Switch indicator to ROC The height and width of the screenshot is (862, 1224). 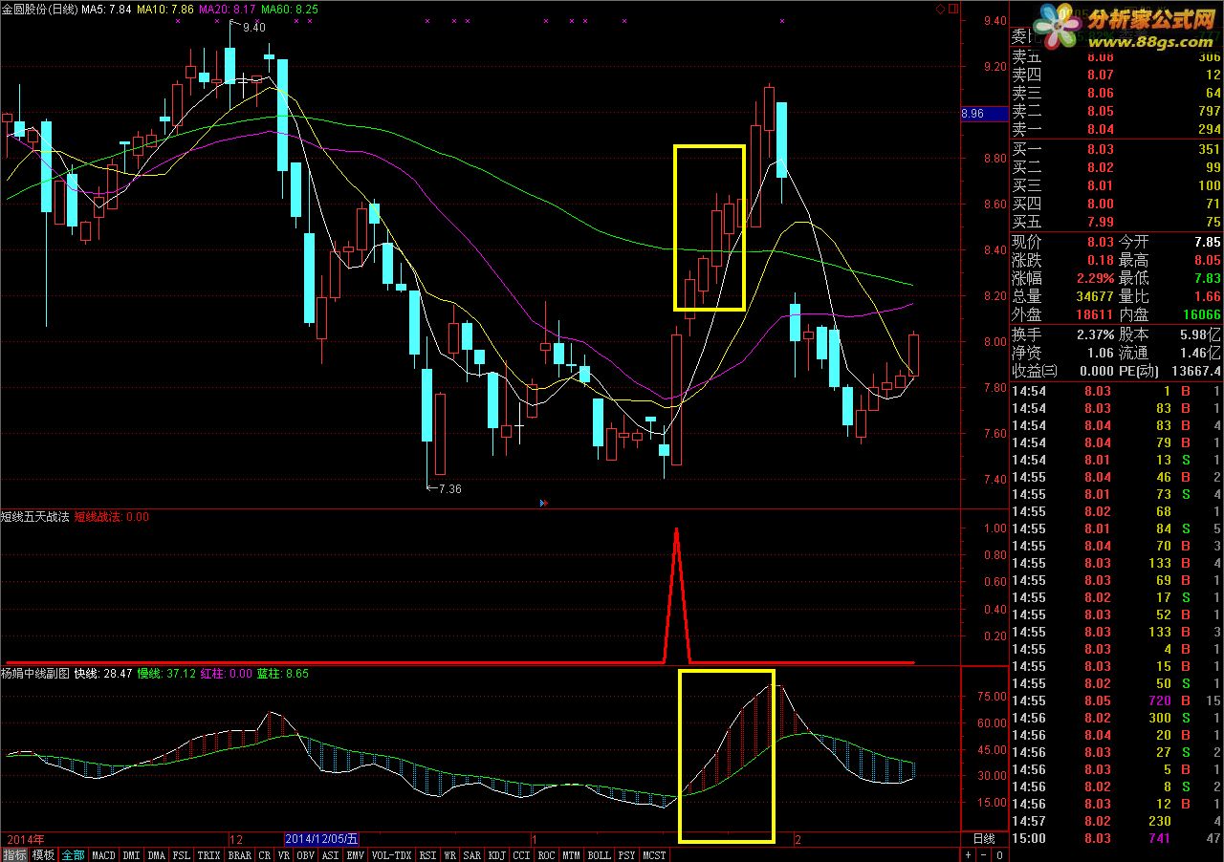[547, 855]
